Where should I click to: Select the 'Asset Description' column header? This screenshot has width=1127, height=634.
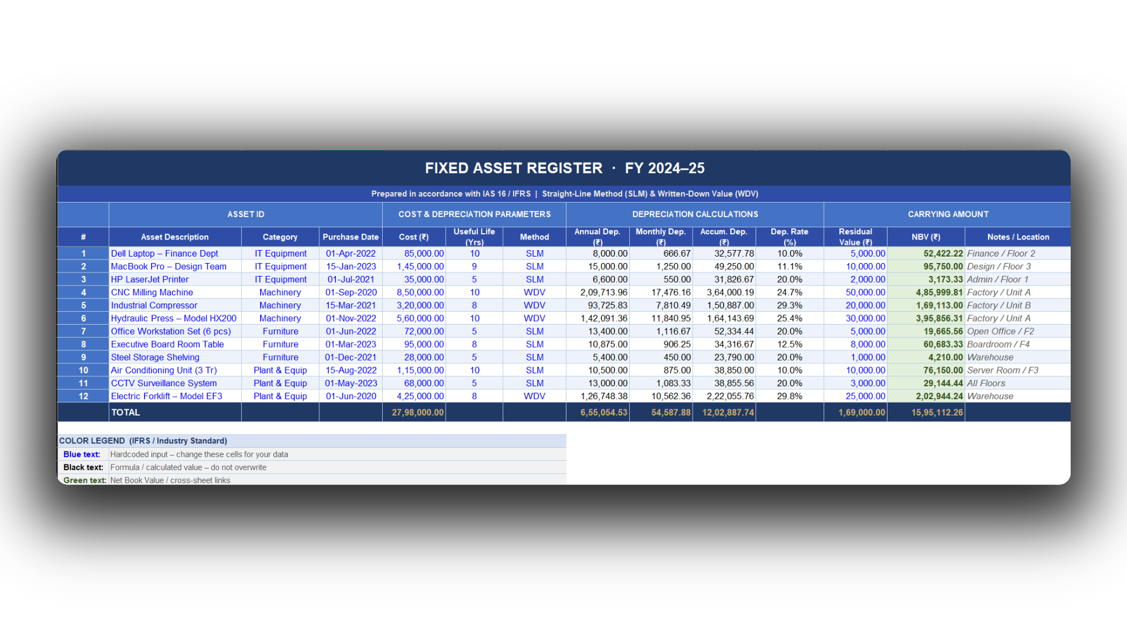point(175,237)
